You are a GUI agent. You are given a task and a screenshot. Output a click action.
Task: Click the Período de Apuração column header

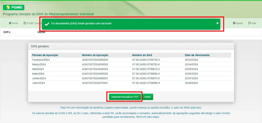tap(45, 55)
